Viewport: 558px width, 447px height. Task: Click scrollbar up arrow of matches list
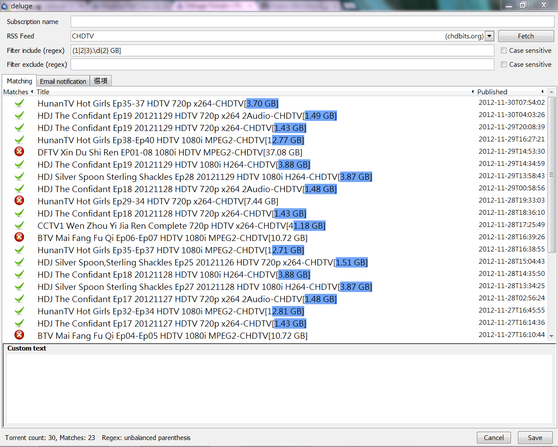pos(551,92)
